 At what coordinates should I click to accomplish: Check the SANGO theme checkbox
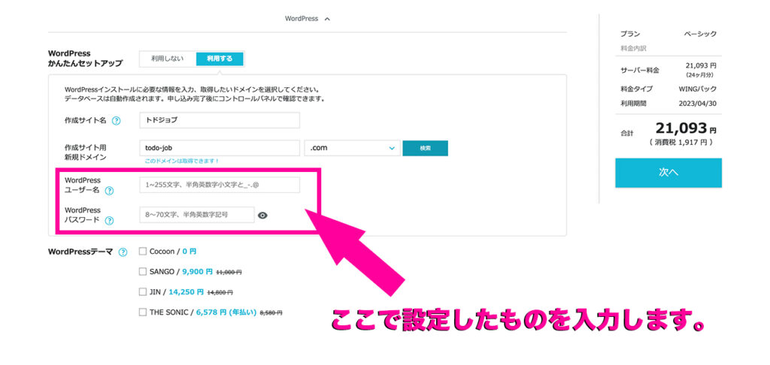143,271
